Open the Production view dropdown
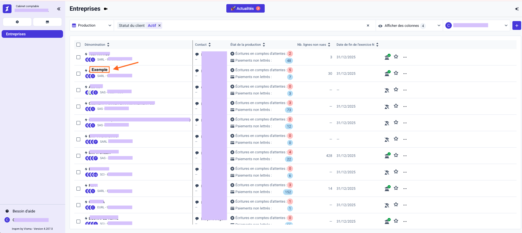The image size is (522, 233). (92, 25)
